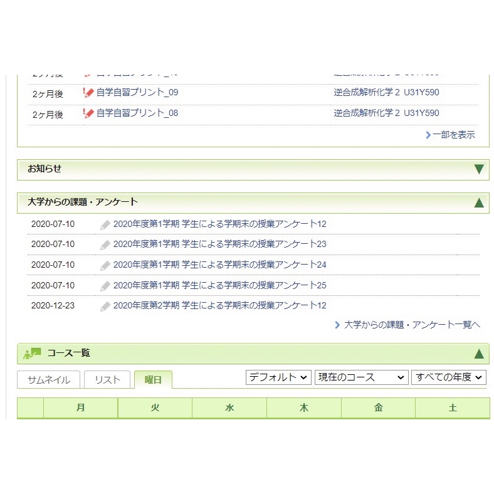
Task: Open 大学からの課題・アンケート一覧へ link
Action: coord(412,325)
